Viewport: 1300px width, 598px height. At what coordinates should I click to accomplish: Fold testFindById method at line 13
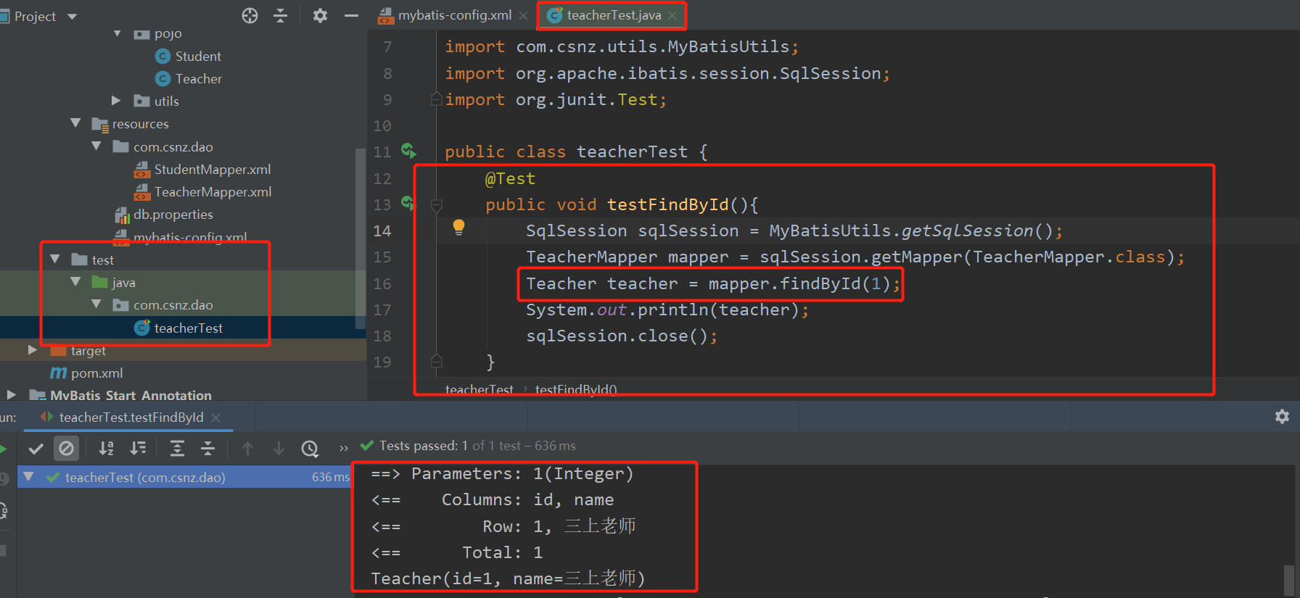coord(436,205)
